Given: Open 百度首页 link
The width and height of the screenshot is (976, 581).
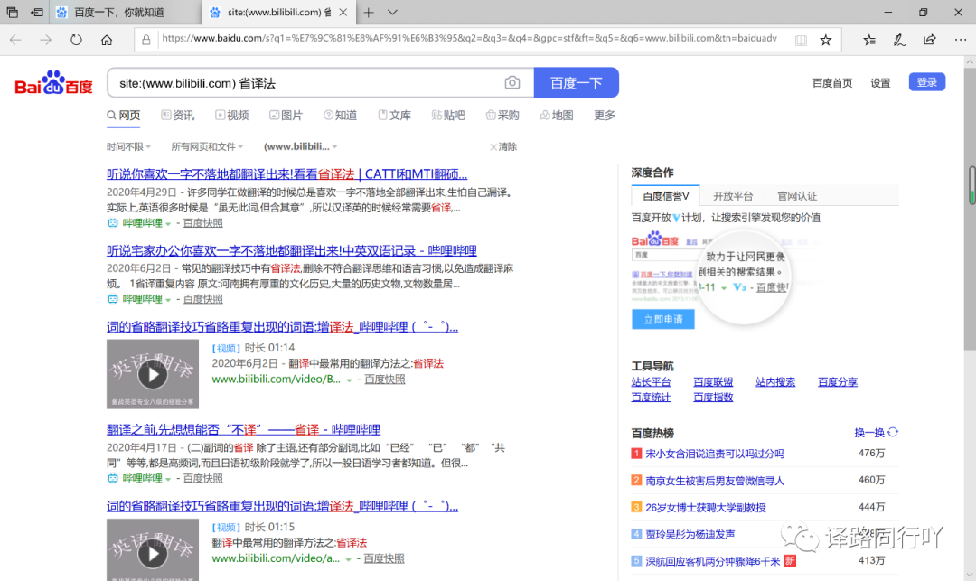Looking at the screenshot, I should click(x=832, y=83).
